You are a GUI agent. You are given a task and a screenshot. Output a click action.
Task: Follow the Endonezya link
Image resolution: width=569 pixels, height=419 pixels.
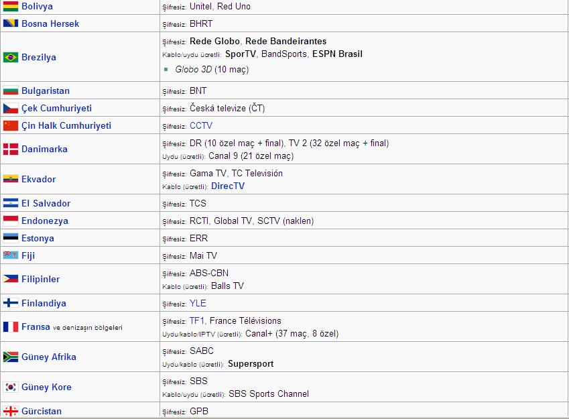click(45, 221)
